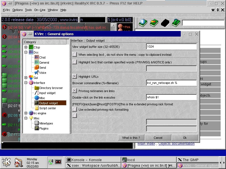Image resolution: width=226 pixels, height=169 pixels.
Task: Select the Mimetypes icon
Action: 37,123
